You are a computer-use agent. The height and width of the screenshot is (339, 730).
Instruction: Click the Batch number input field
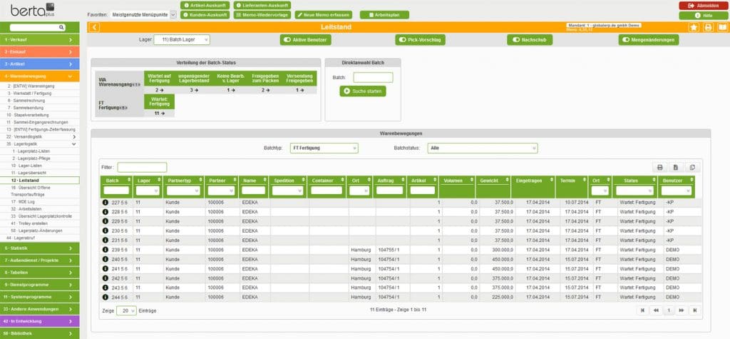[373, 77]
